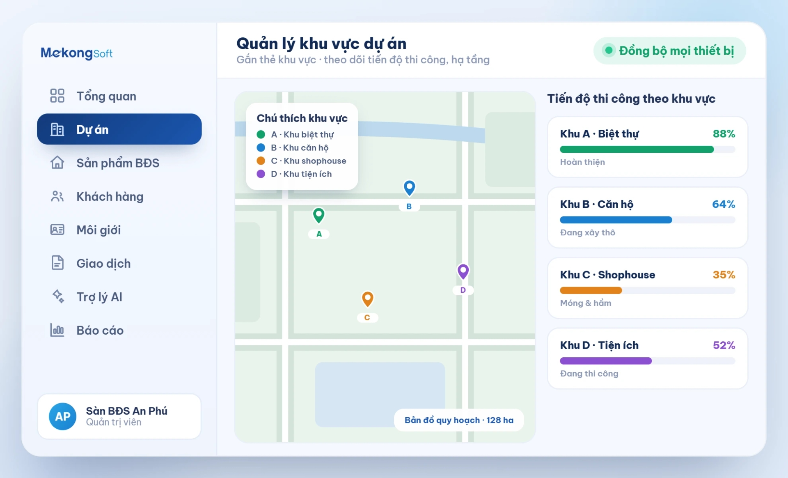Click the green legend dot for Khu biệt thự
Viewport: 788px width, 478px height.
coord(261,134)
